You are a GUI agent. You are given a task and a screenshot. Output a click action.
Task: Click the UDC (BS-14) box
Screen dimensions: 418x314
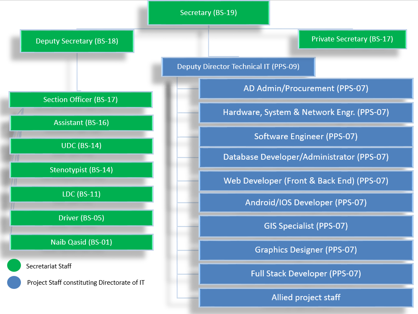tap(81, 146)
